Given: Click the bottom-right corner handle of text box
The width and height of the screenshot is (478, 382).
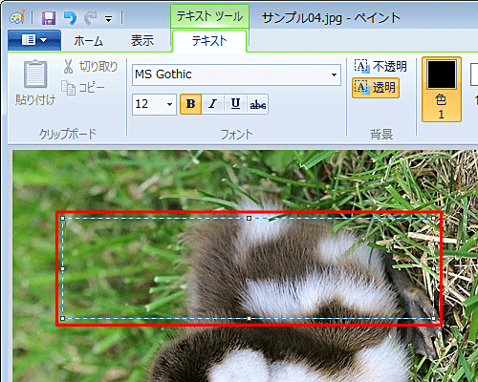Looking at the screenshot, I should tap(434, 318).
